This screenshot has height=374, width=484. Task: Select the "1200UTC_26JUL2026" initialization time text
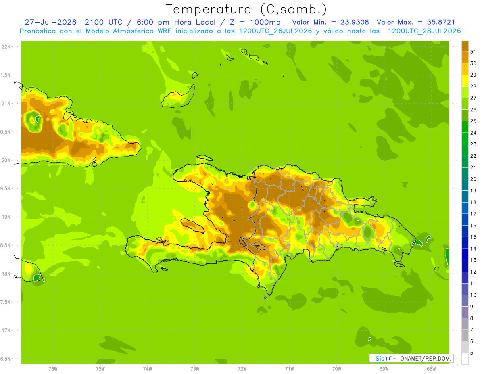tap(275, 31)
